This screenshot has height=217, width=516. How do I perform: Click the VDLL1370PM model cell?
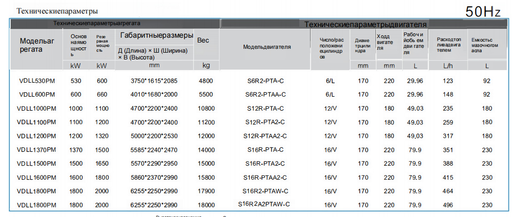(37, 150)
